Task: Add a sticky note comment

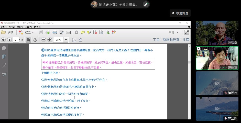Action: [x=83, y=32]
